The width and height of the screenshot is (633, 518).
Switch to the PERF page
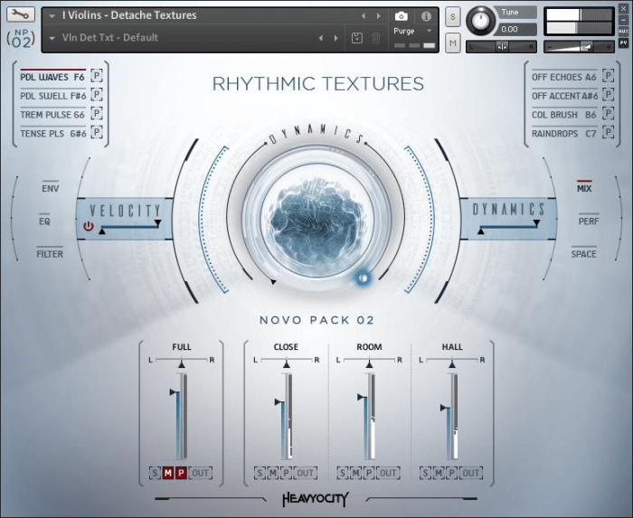click(589, 221)
